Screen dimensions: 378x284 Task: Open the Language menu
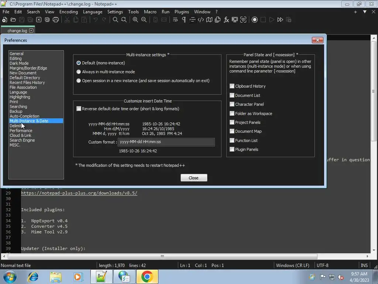tap(93, 11)
